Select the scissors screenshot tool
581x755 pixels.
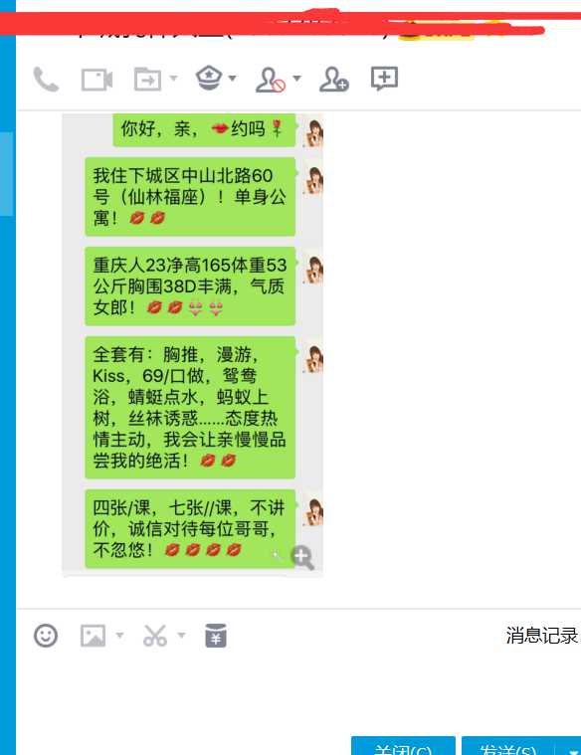point(154,636)
